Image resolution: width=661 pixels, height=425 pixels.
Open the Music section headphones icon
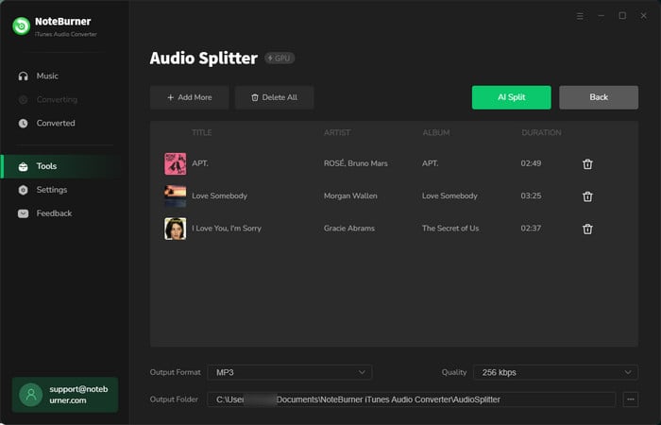tap(24, 76)
